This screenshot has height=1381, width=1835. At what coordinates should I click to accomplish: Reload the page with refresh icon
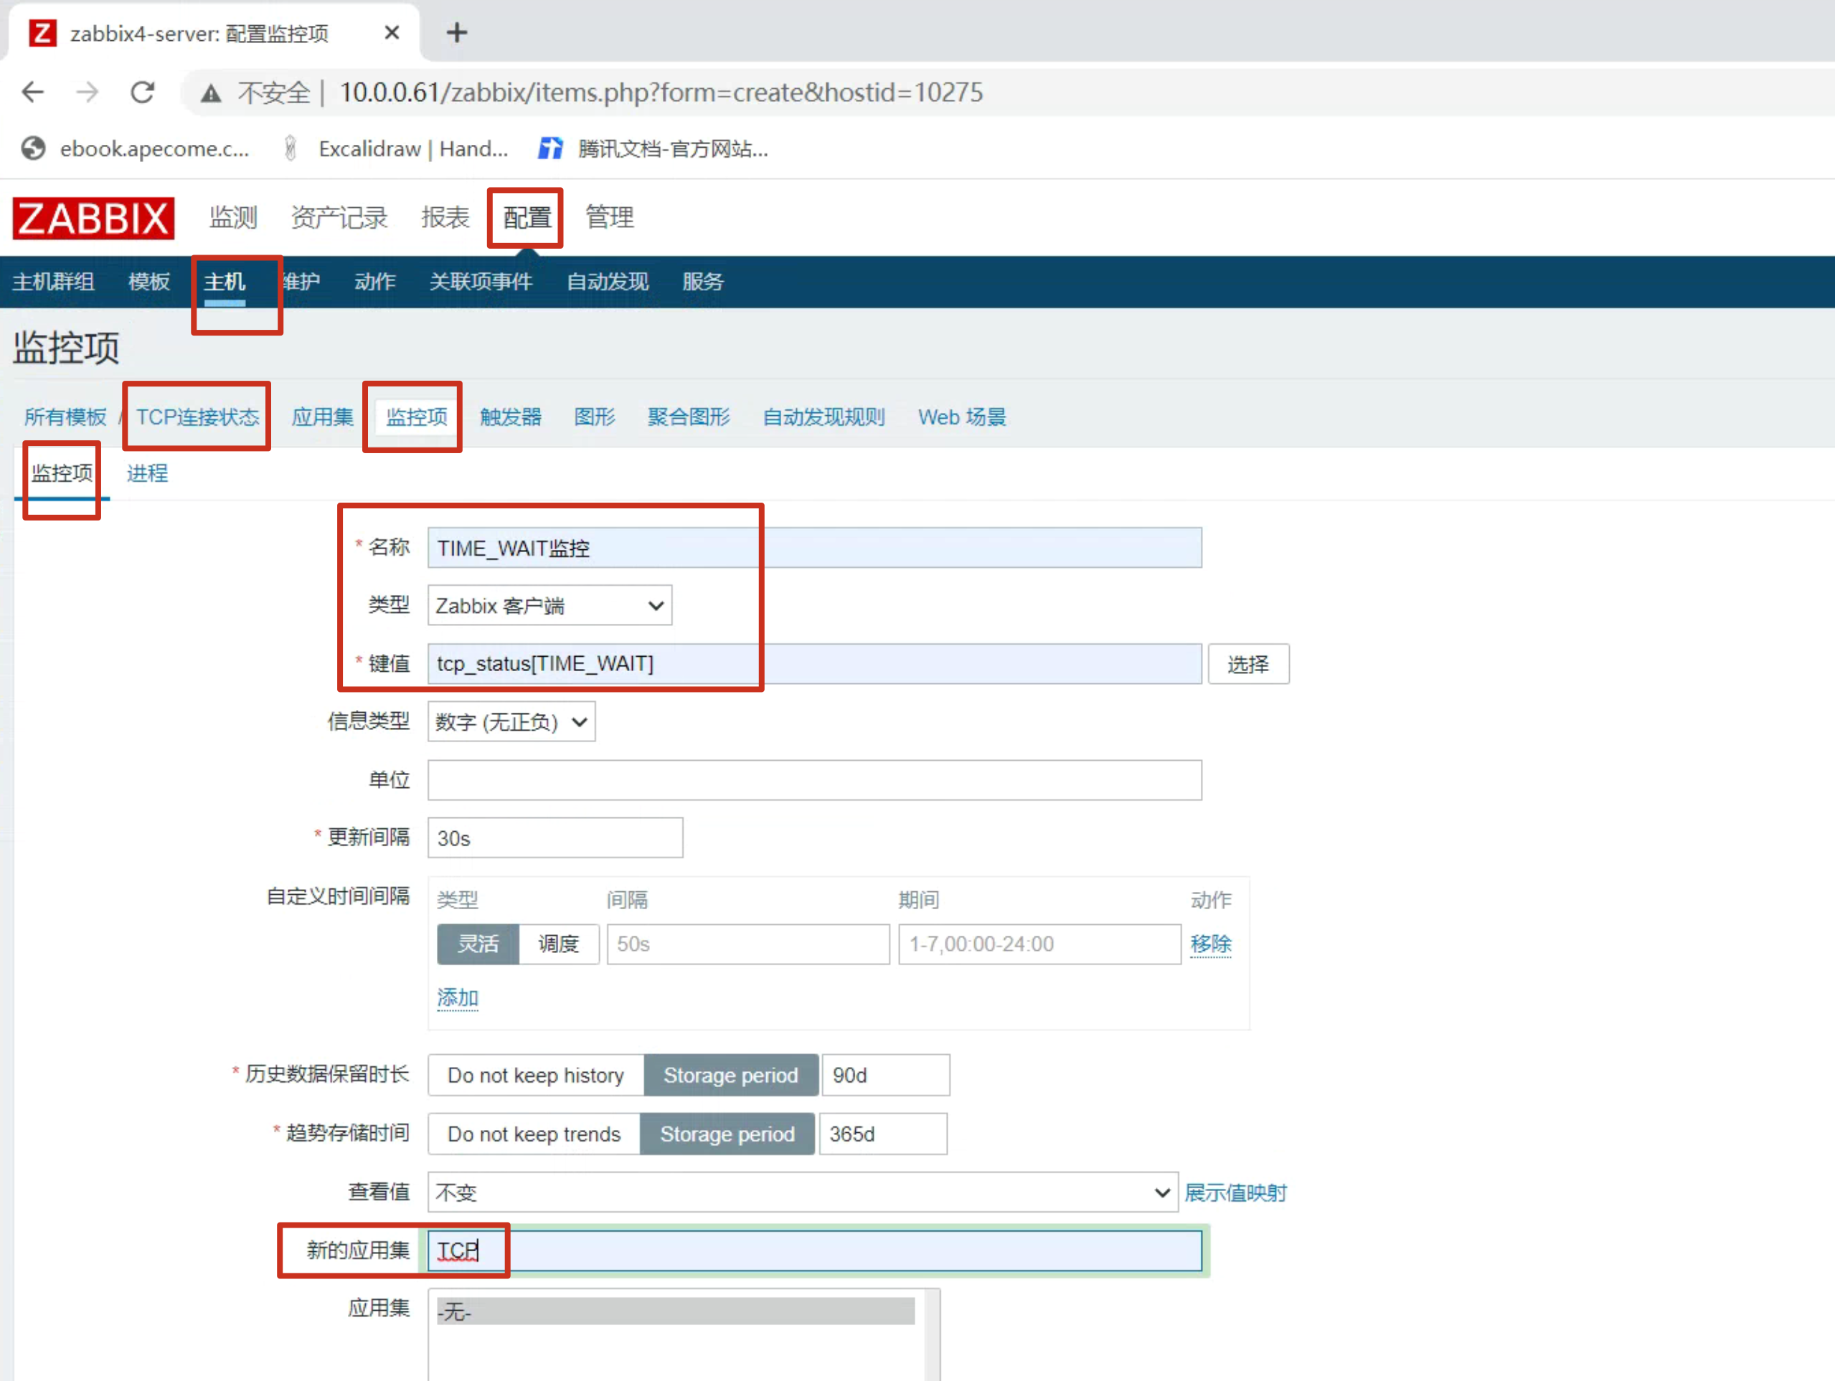[143, 92]
